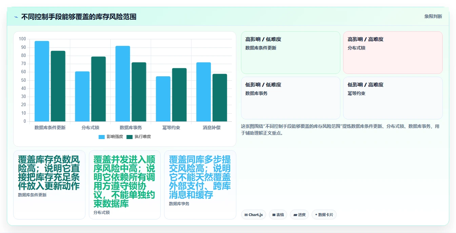Click 数据库事务 caption under third data card
Screen dimensions: 456x233
179,204
